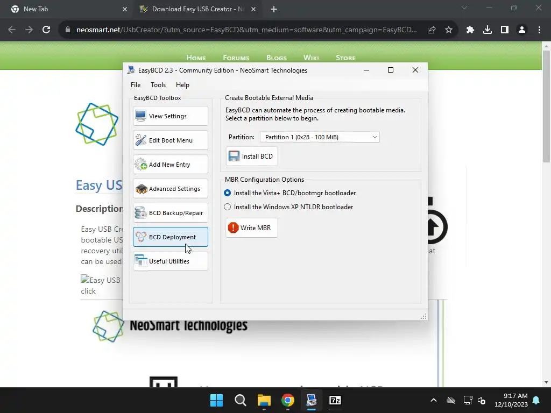Select the Vista+ BCD/bootmgr bootloader option
Screen dimensions: 551x413
point(228,193)
